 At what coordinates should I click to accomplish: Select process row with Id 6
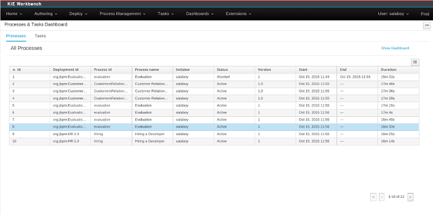pyautogui.click(x=214, y=112)
